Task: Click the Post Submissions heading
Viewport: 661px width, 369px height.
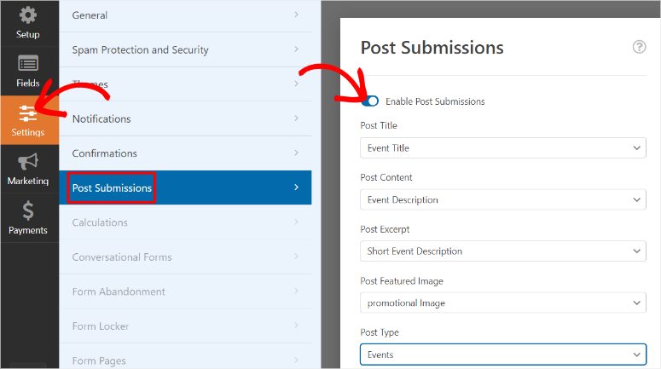Action: [x=432, y=48]
